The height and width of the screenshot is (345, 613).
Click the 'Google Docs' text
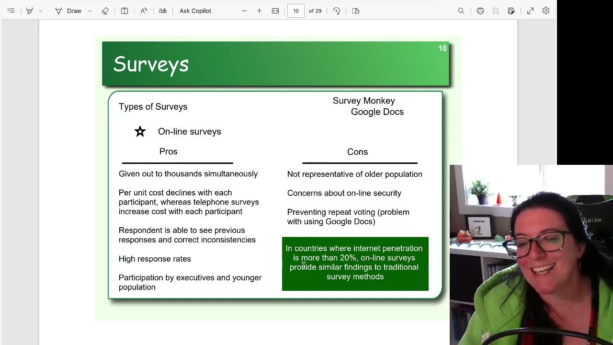click(x=377, y=112)
